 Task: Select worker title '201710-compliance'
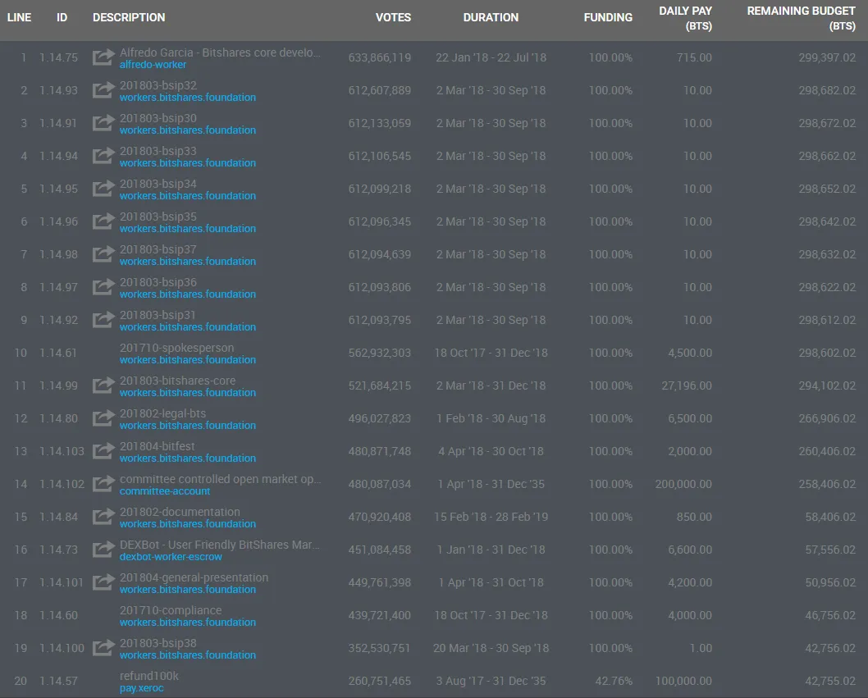tap(171, 610)
